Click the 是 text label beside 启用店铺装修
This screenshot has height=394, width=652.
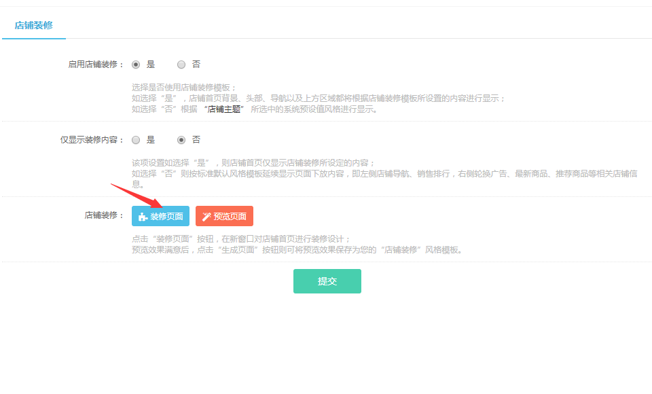tap(151, 65)
